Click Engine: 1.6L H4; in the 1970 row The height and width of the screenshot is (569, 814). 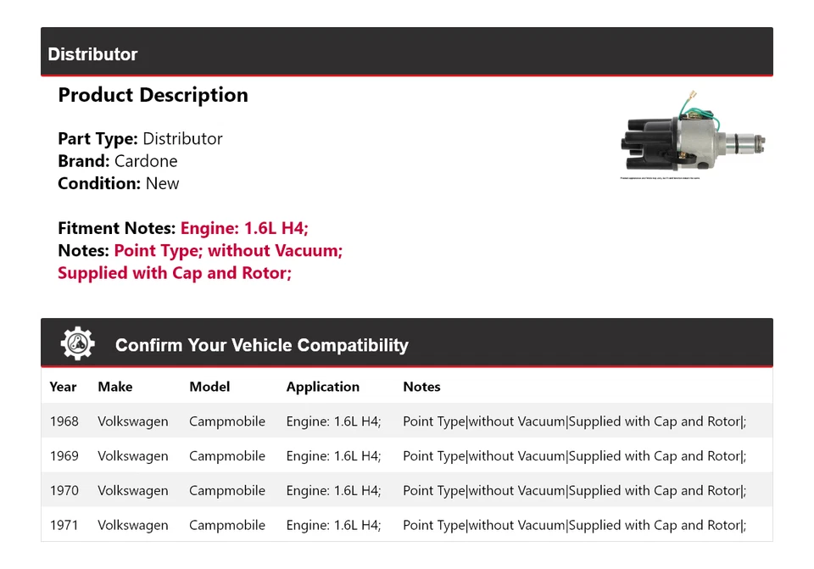point(334,491)
